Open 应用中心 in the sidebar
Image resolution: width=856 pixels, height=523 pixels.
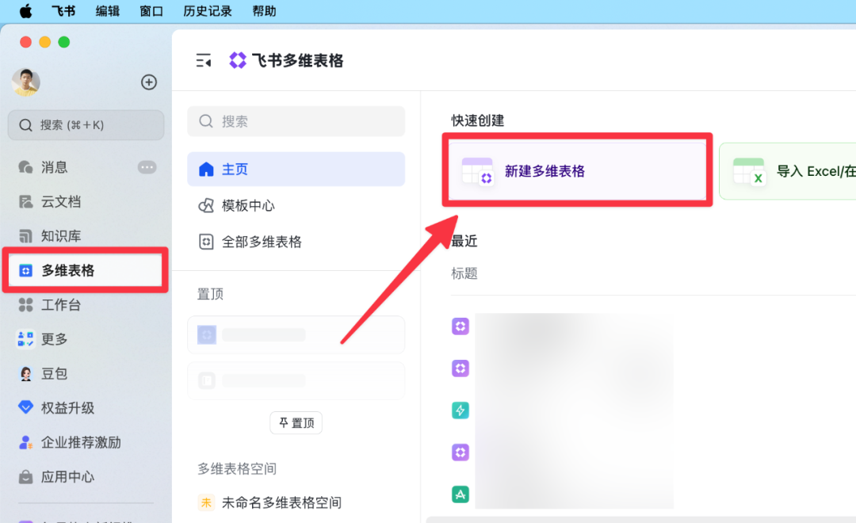[x=67, y=477]
